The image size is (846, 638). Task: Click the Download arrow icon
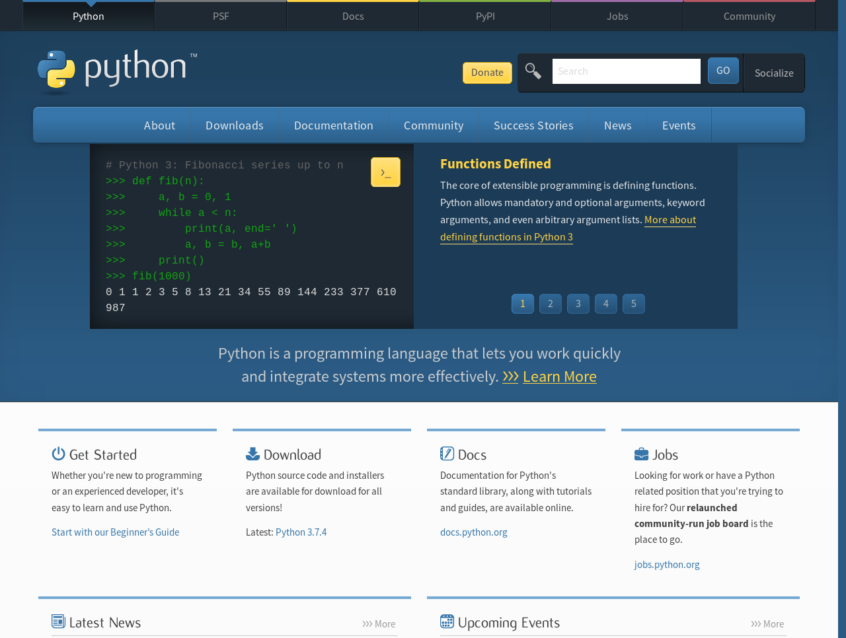[x=252, y=454]
